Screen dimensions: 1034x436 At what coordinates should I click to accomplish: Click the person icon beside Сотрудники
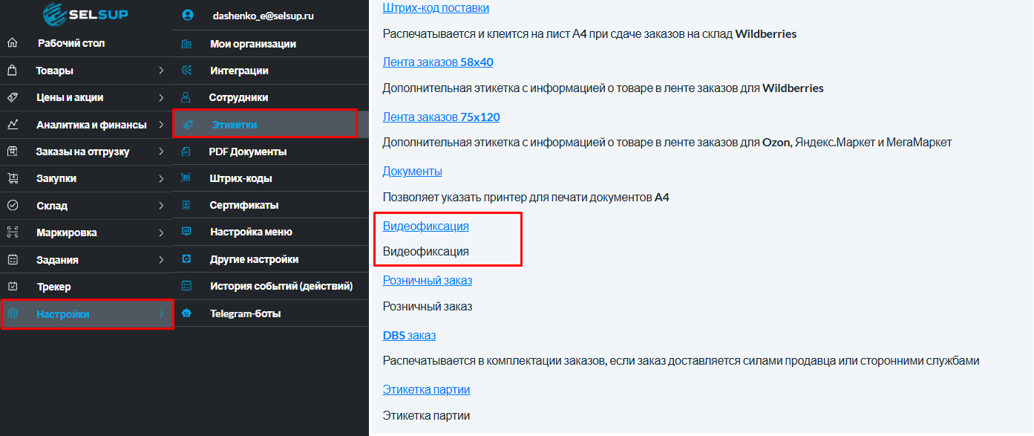click(186, 97)
